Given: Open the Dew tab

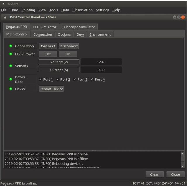Looking at the screenshot, I should point(80,34).
